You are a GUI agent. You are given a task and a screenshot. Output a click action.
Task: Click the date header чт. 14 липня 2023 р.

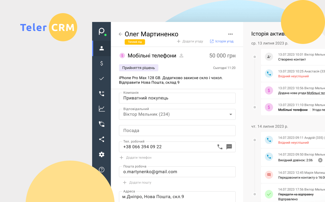tap(270, 126)
